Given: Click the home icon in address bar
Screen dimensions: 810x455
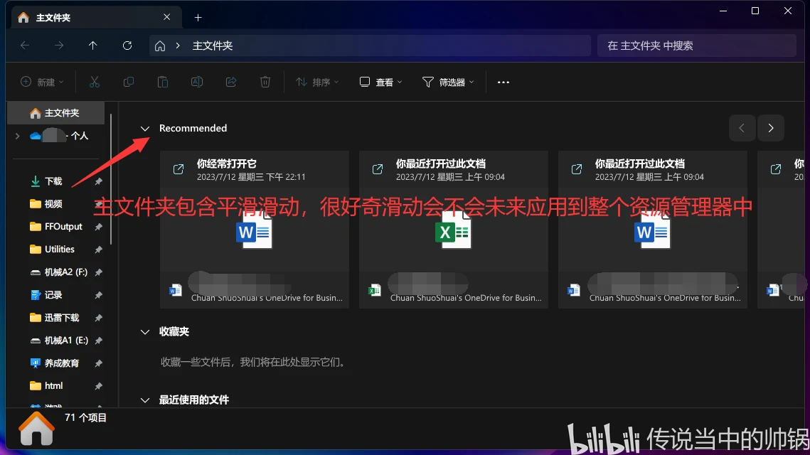Looking at the screenshot, I should 160,46.
